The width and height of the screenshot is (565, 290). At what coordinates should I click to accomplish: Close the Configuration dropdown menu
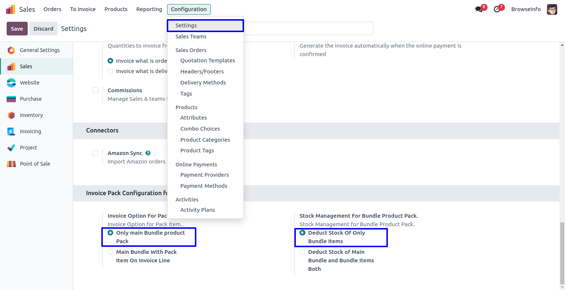(x=189, y=9)
